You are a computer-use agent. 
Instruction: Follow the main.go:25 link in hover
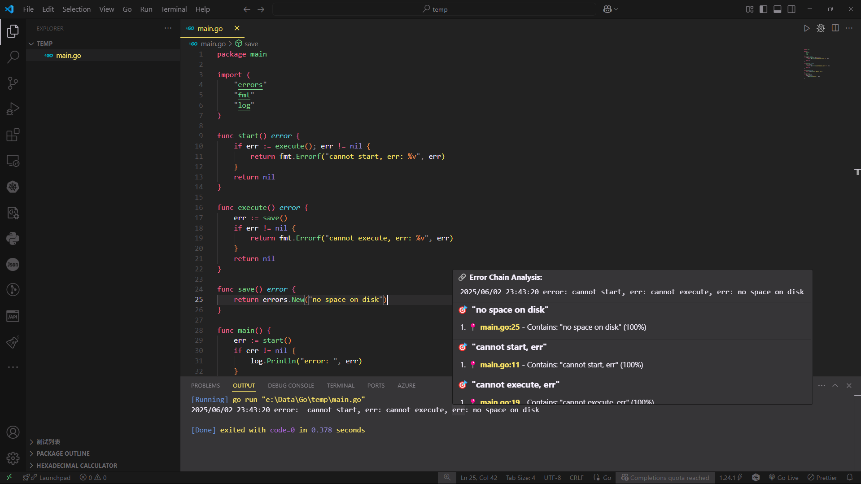pyautogui.click(x=500, y=327)
